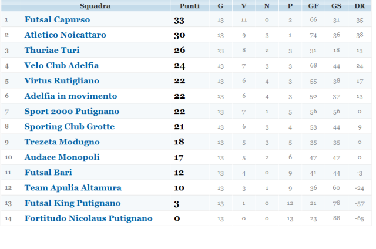Click the Fortitudo Nicolaus Putignano link
The width and height of the screenshot is (376, 249).
(89, 218)
